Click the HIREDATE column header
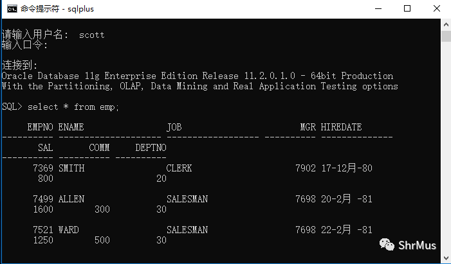The image size is (451, 264). pyautogui.click(x=341, y=127)
